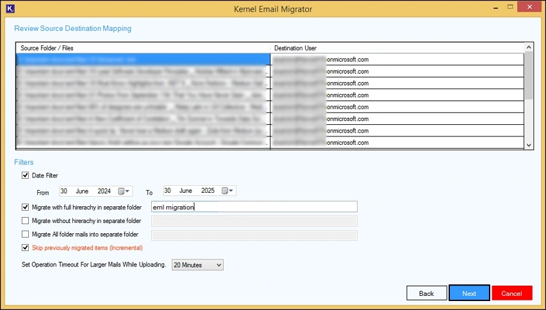Select the highlighted first source file row
Viewport: 546px width, 310px height.
tap(143, 59)
